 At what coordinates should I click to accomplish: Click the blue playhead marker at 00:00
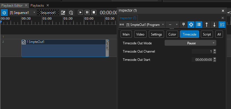tap(1, 22)
